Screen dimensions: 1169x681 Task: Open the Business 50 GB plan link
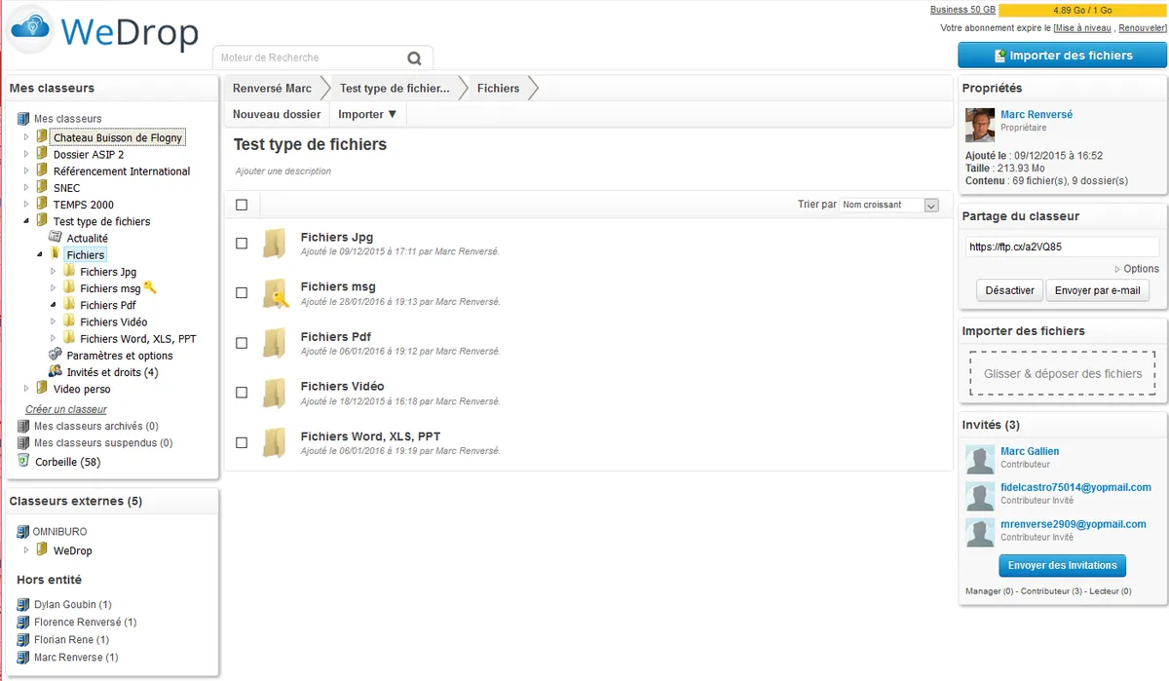coord(962,10)
